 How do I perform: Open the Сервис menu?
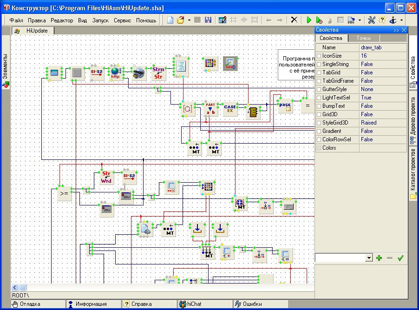[122, 20]
